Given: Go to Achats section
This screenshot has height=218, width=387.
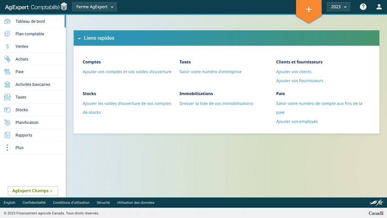Looking at the screenshot, I should click(33, 59).
